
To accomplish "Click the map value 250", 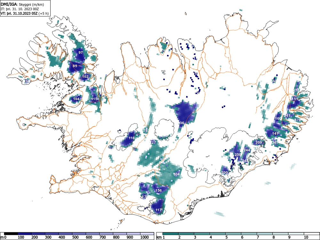I will 237,155.
